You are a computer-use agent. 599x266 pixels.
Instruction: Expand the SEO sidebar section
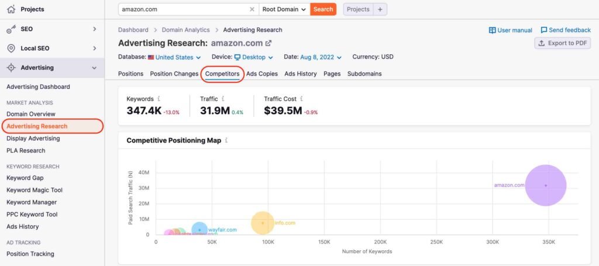[94, 29]
